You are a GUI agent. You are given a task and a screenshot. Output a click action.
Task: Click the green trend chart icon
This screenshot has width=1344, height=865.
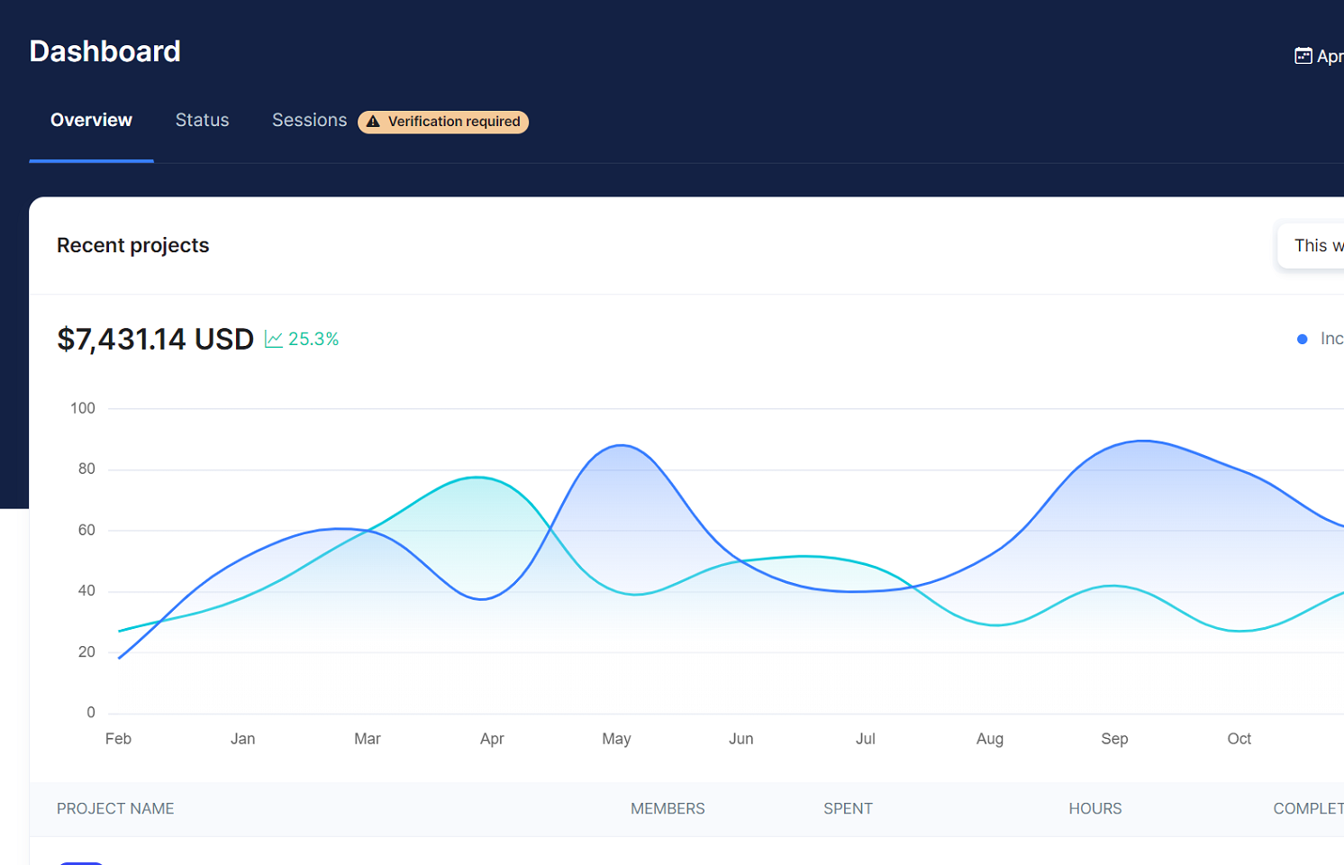274,340
